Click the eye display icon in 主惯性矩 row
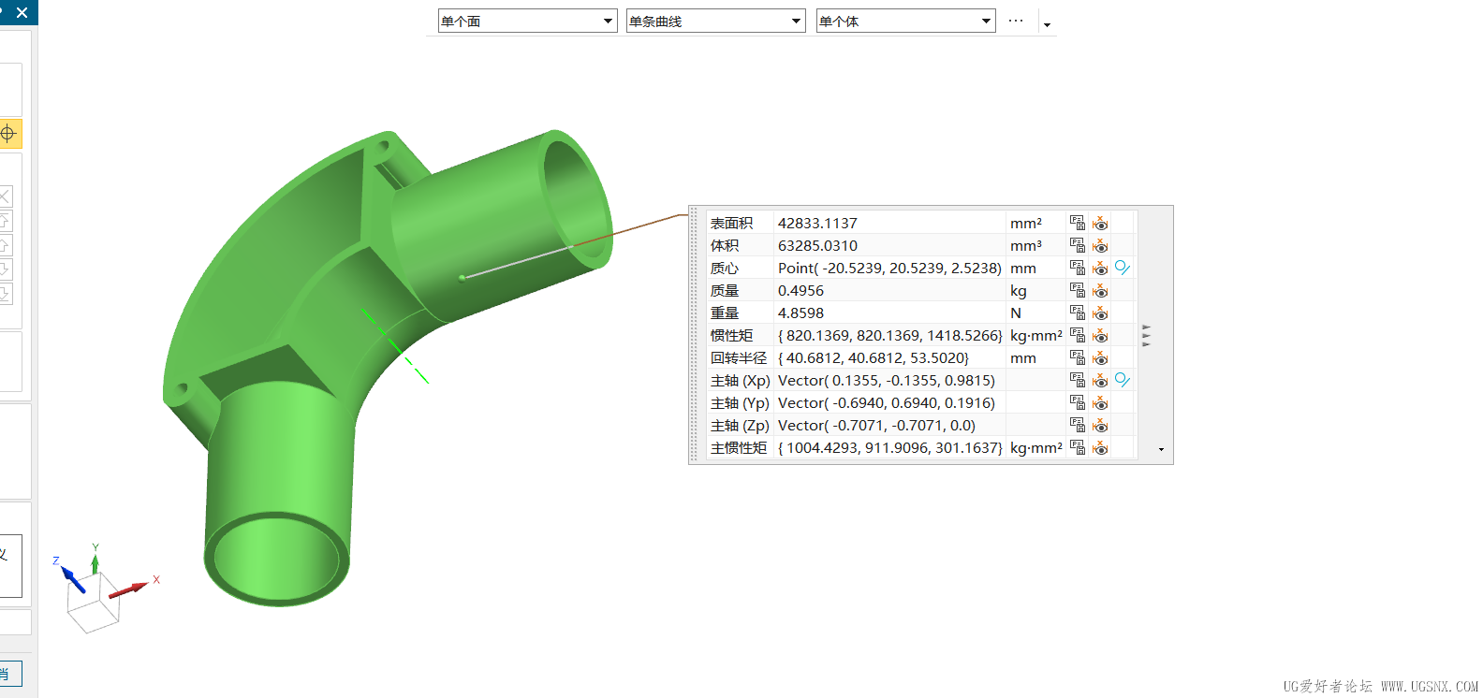Viewport: 1483px width, 698px height. point(1100,447)
